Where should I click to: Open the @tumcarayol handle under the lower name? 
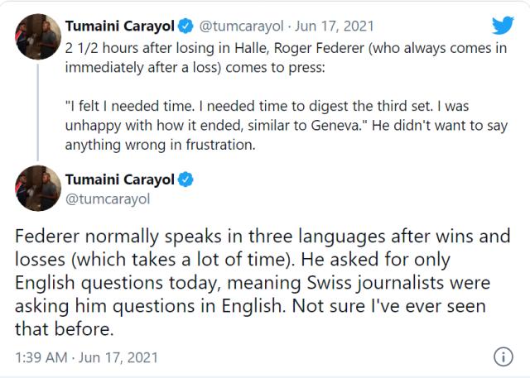pyautogui.click(x=103, y=199)
